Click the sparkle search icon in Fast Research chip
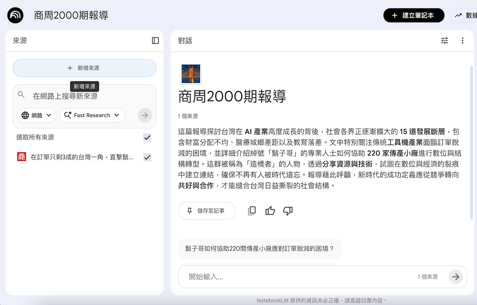Viewport: 477px width, 305px height. click(x=68, y=115)
